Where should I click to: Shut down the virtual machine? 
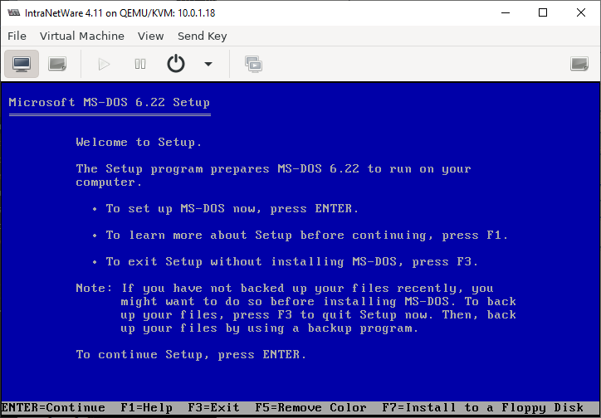pos(176,64)
